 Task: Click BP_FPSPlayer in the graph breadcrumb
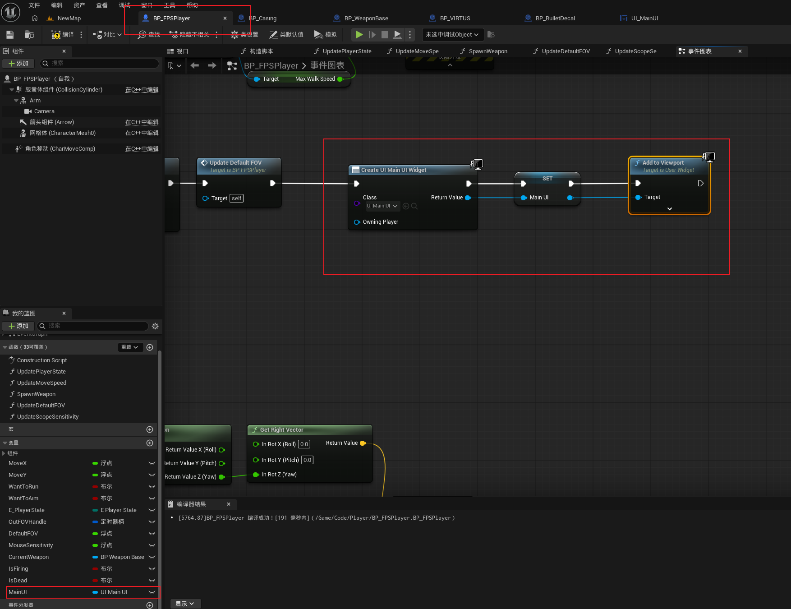pyautogui.click(x=271, y=65)
